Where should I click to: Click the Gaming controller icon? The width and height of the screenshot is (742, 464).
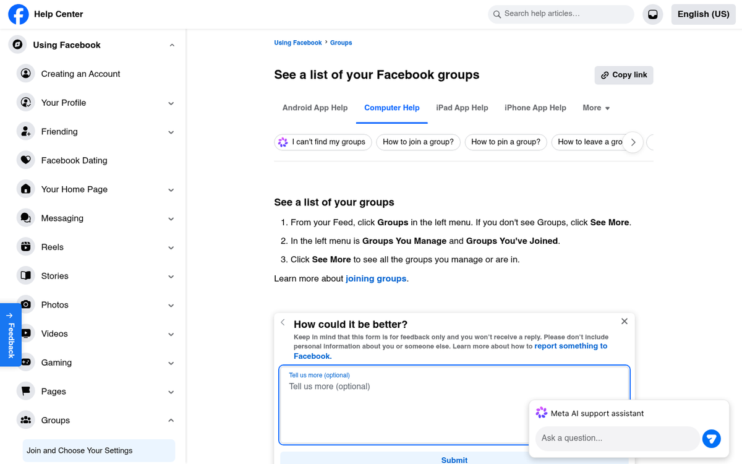(x=25, y=363)
